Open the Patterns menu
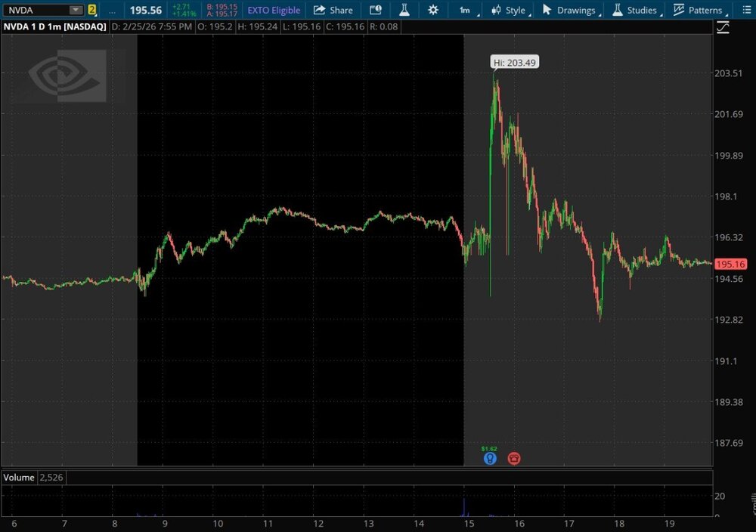The width and height of the screenshot is (756, 532). pos(698,11)
